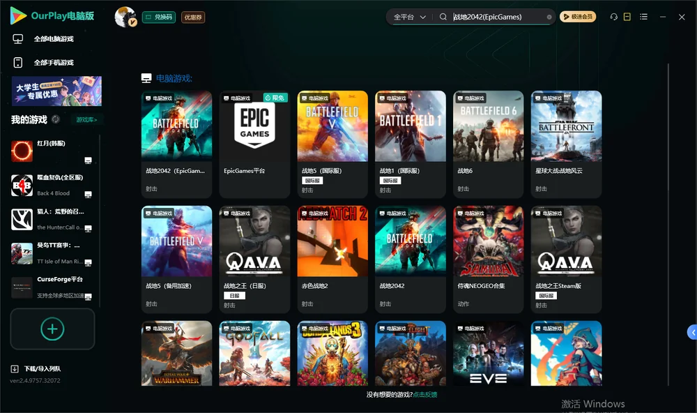Expand the blue side panel arrow
This screenshot has height=413, width=697.
(x=692, y=333)
